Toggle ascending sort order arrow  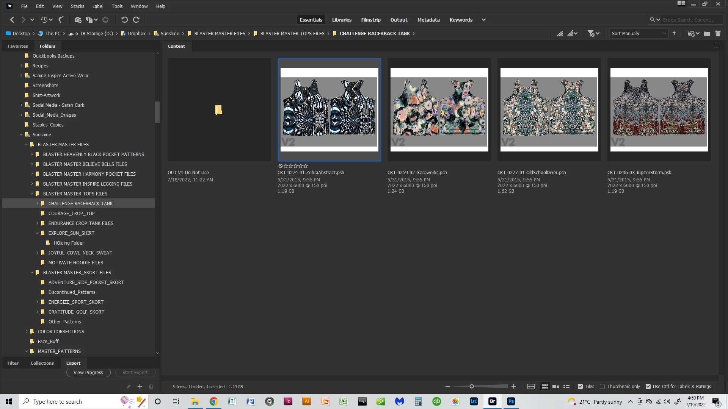click(674, 33)
